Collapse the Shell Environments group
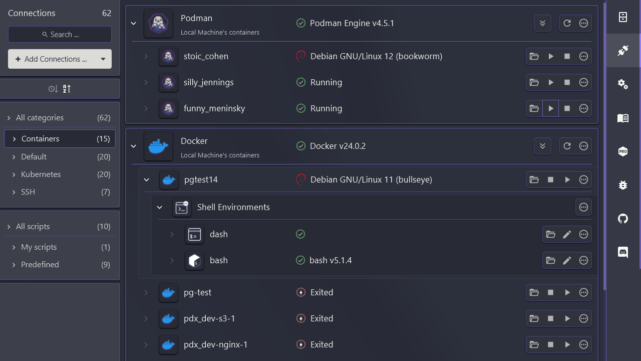641x361 pixels. point(160,207)
